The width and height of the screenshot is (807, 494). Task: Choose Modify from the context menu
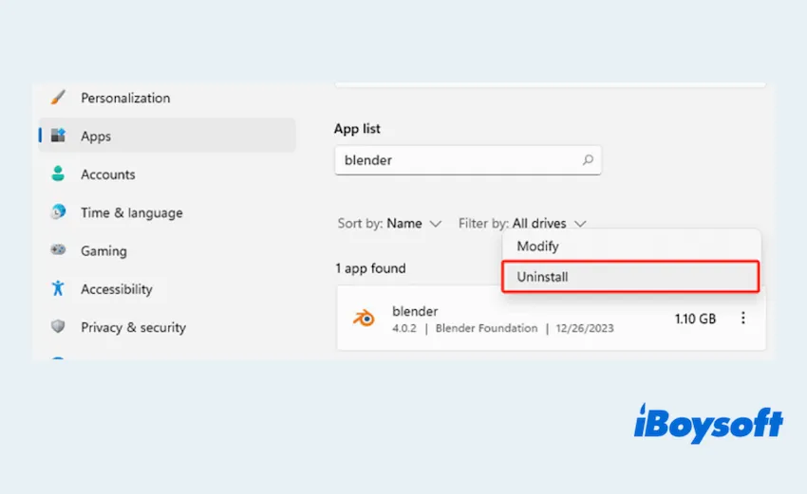click(631, 247)
